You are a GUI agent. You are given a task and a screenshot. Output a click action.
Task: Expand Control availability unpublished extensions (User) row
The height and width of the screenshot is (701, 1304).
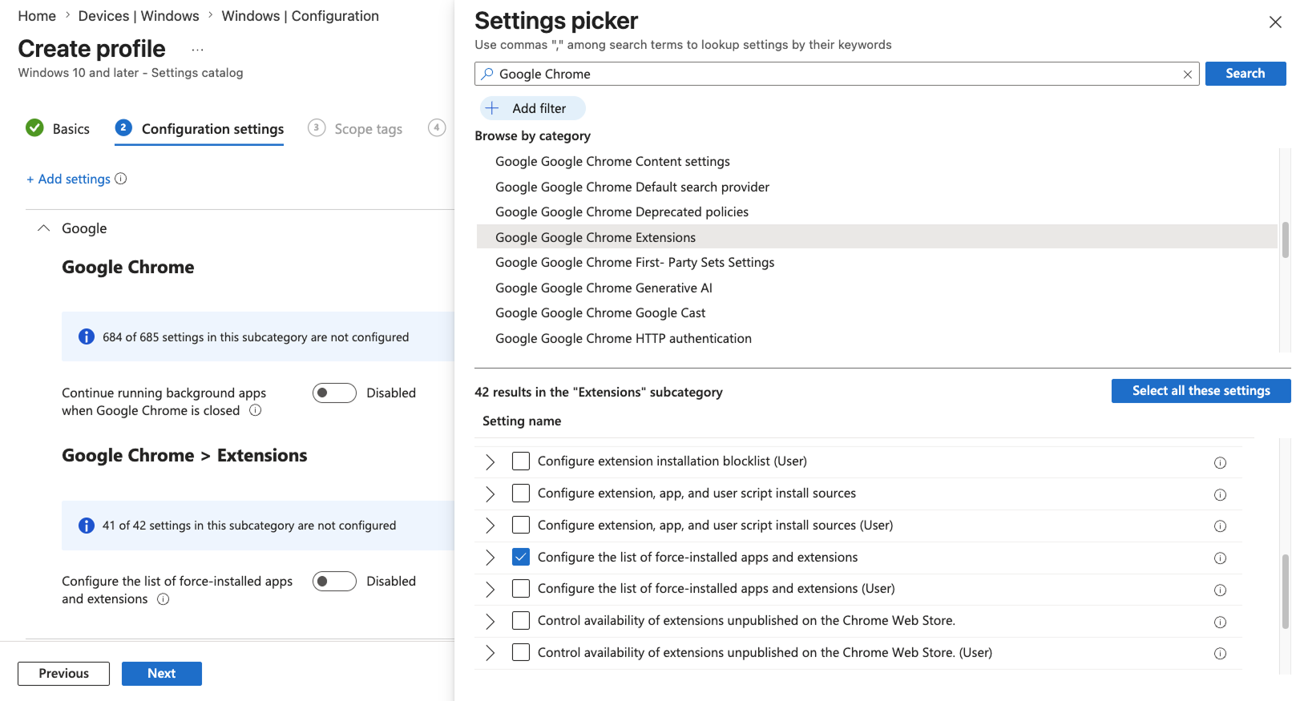click(x=491, y=653)
